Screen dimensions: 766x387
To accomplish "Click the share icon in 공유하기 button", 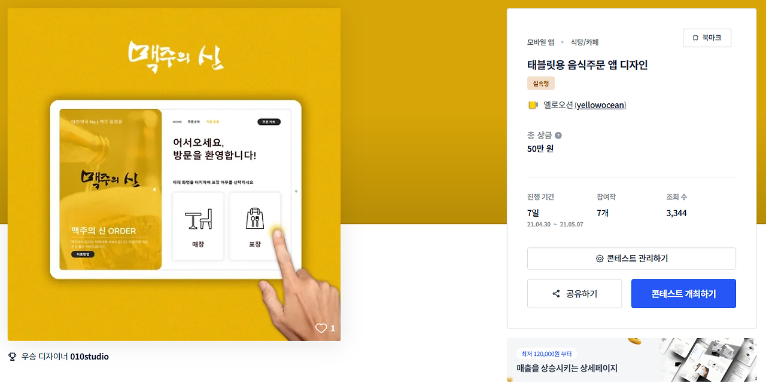I will click(557, 294).
